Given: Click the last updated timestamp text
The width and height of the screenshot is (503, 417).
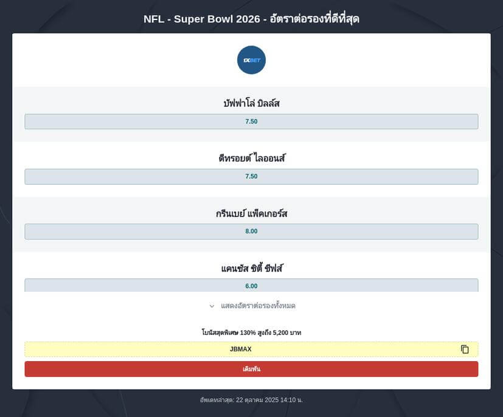Looking at the screenshot, I should click(251, 400).
